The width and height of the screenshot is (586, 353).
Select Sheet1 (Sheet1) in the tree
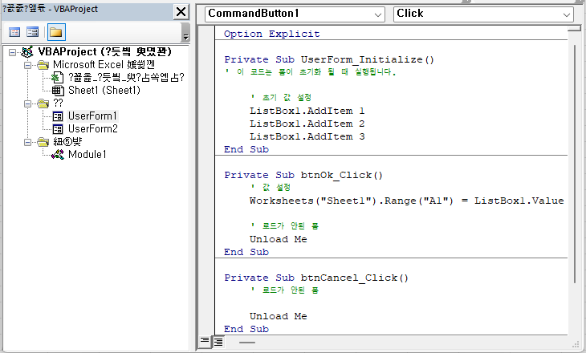point(104,91)
